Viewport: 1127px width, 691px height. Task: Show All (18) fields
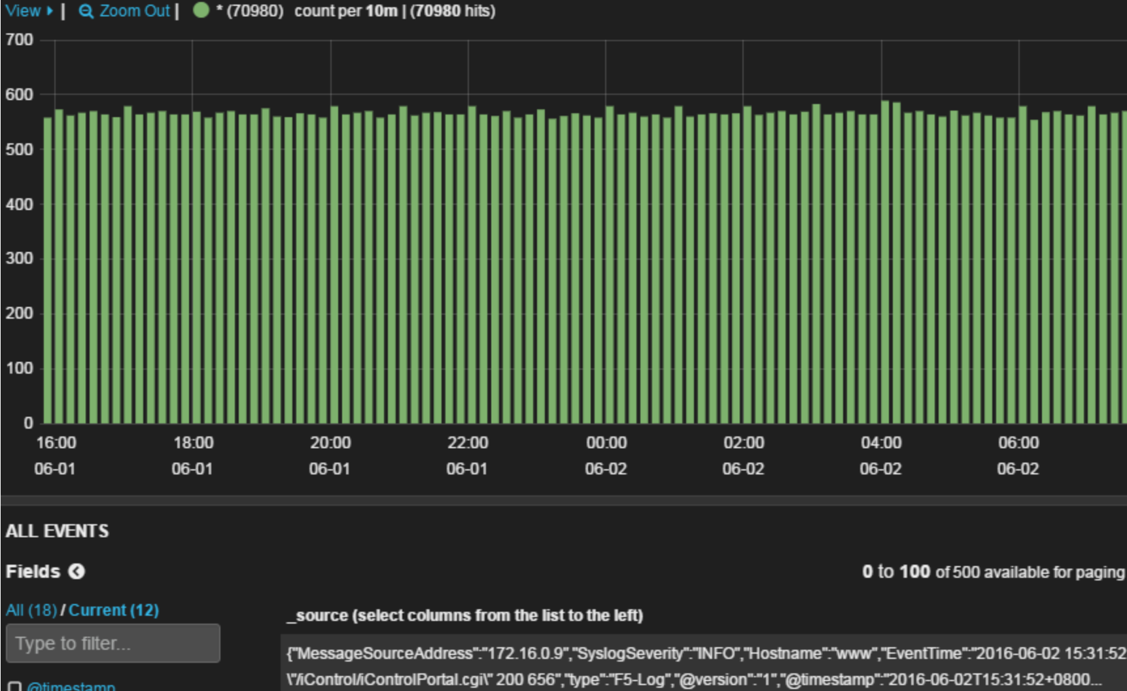pyautogui.click(x=31, y=610)
